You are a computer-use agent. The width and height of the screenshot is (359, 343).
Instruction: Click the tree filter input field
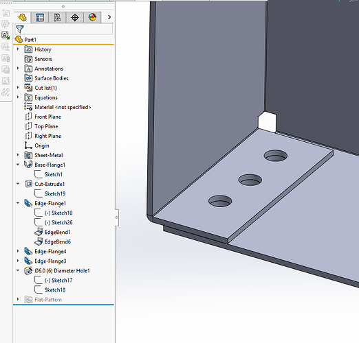(64, 29)
